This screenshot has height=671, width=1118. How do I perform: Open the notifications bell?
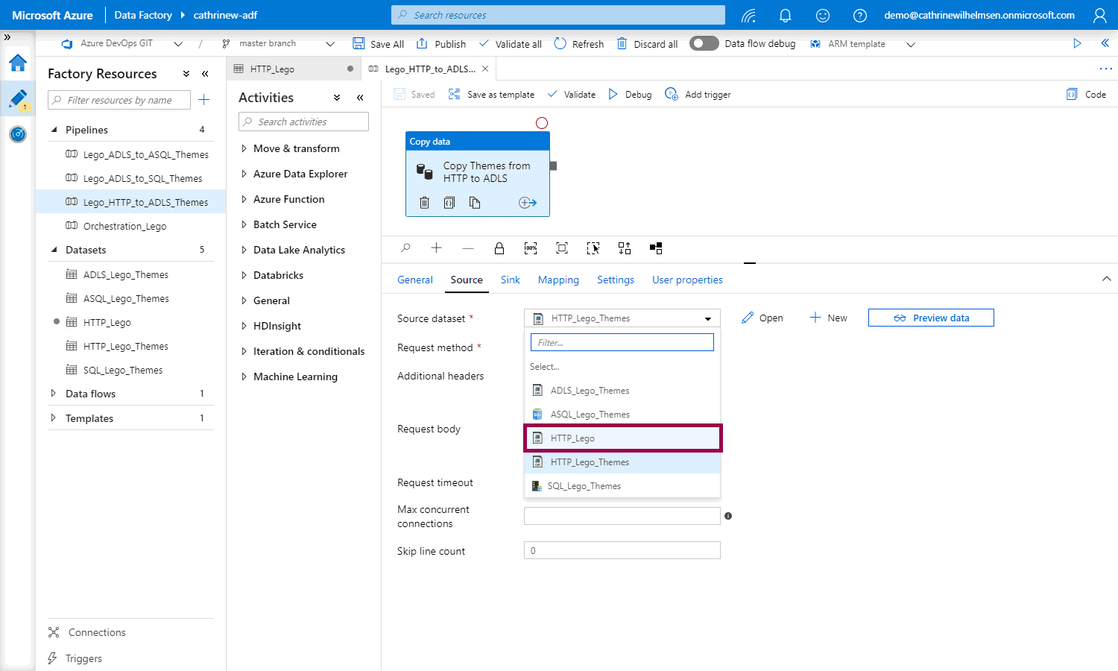click(785, 15)
